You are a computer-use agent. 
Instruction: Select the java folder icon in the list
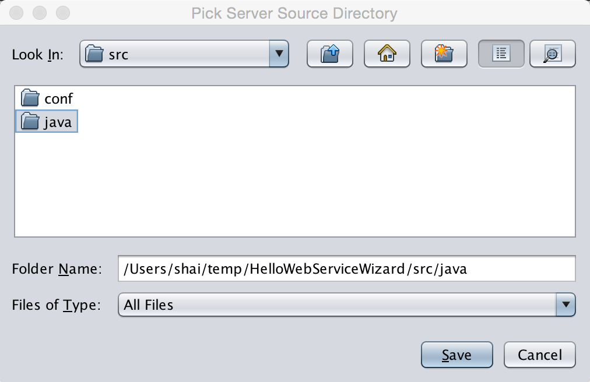point(30,121)
